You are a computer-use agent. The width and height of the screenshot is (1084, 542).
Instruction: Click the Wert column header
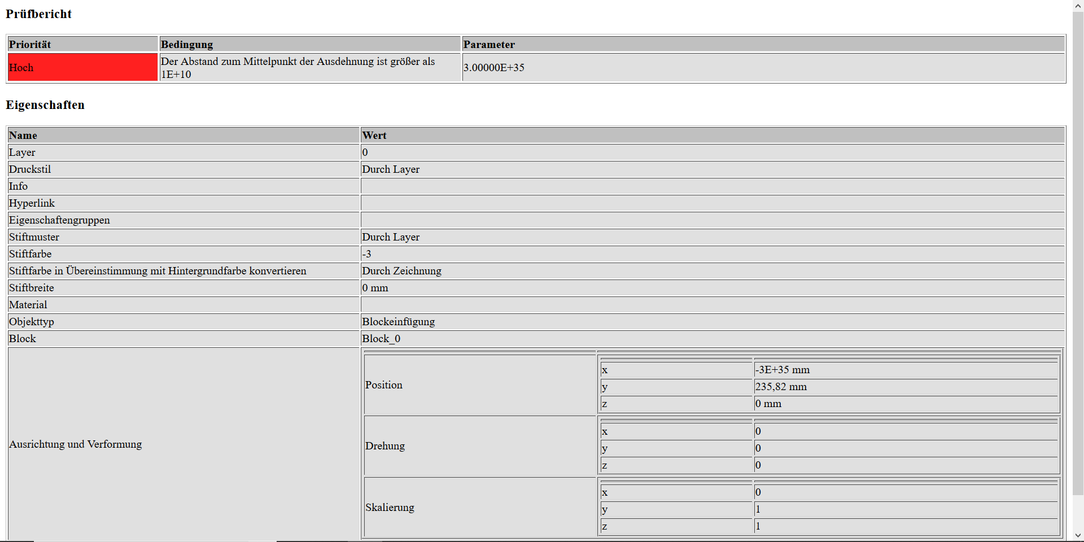coord(713,135)
